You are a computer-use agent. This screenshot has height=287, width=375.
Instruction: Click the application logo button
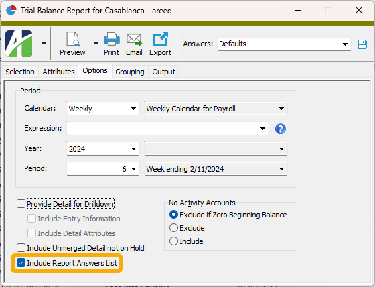(19, 44)
